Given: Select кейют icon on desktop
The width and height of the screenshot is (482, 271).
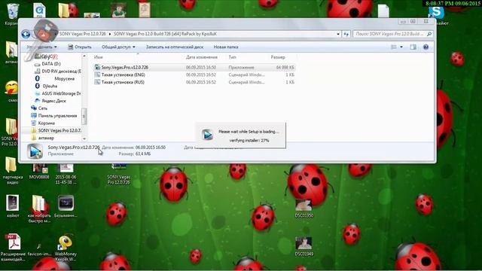Looking at the screenshot, I should coord(13,206).
